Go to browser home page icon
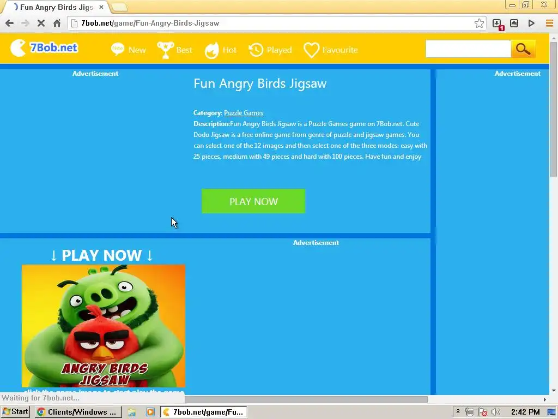This screenshot has width=558, height=419. pos(57,23)
